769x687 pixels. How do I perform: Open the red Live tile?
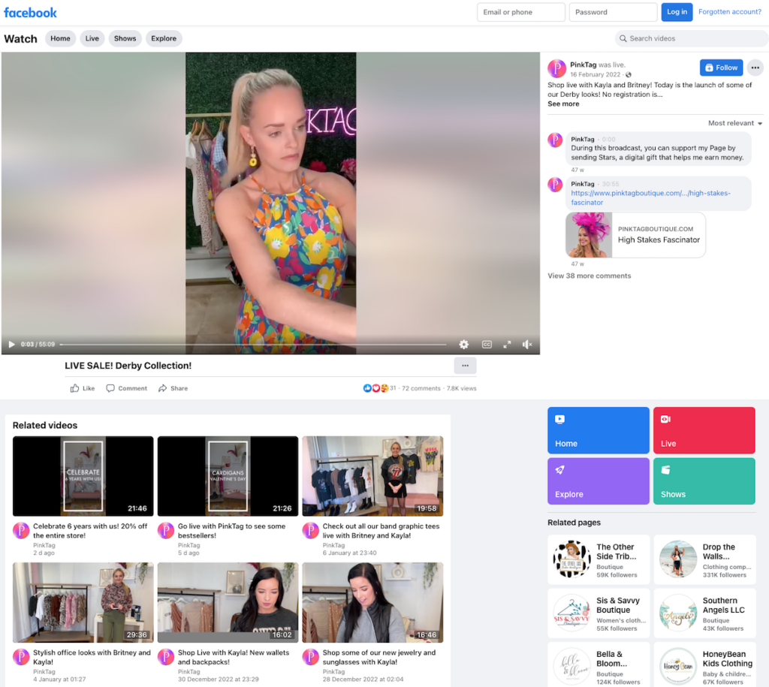pos(704,430)
